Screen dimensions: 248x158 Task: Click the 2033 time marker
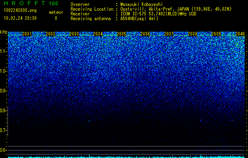(74, 34)
